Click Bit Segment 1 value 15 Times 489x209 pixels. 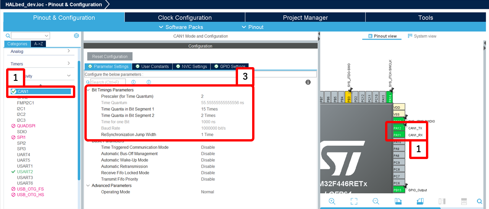click(209, 109)
